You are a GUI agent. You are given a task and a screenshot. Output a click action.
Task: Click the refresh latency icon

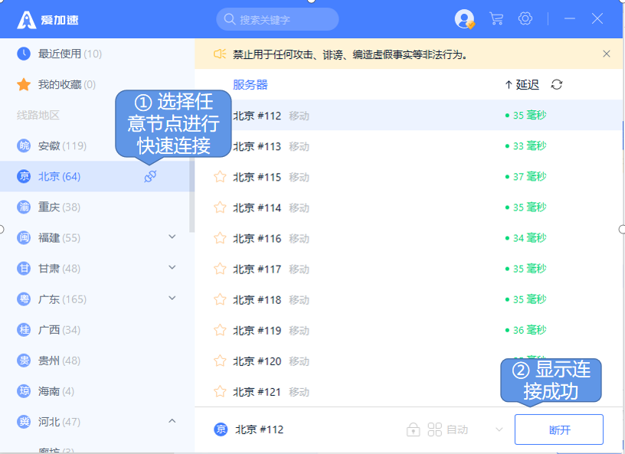(x=557, y=85)
